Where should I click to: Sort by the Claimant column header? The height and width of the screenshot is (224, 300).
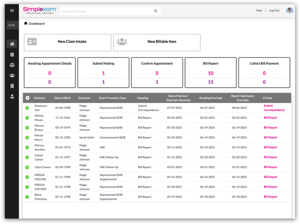click(x=40, y=98)
